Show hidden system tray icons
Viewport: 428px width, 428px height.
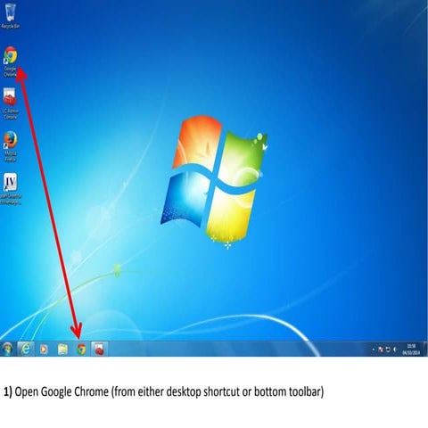[374, 350]
